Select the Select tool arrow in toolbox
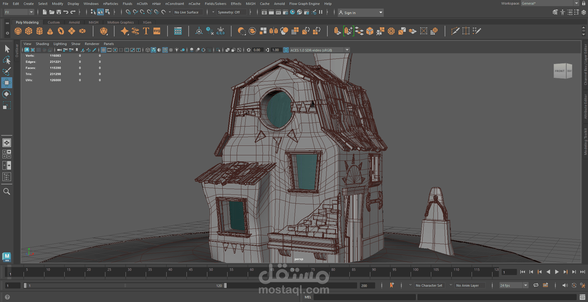Screen dimensions: 588x302 7,49
